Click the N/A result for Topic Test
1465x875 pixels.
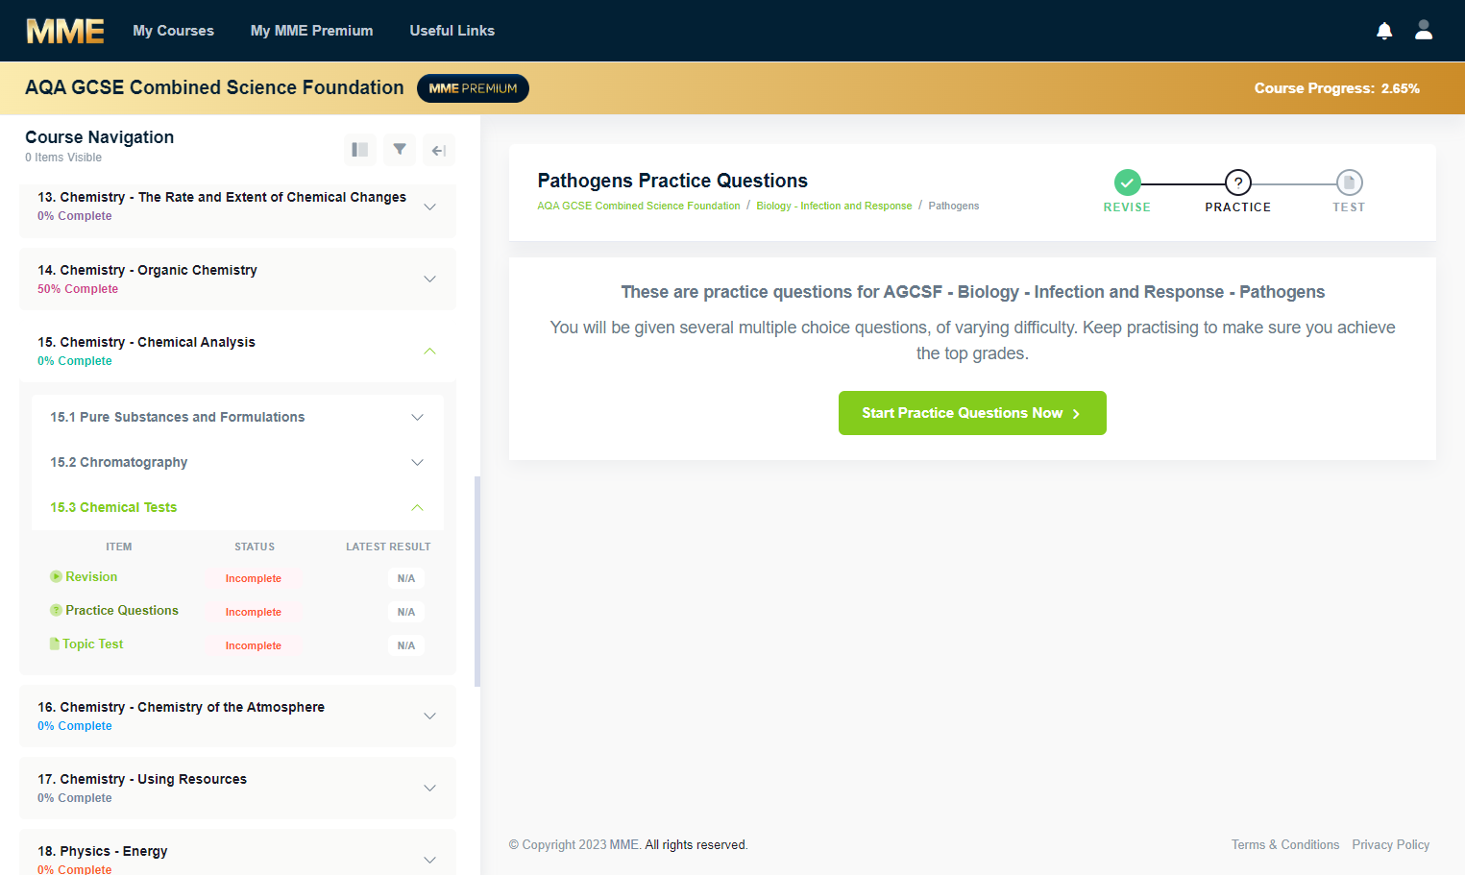pos(406,645)
